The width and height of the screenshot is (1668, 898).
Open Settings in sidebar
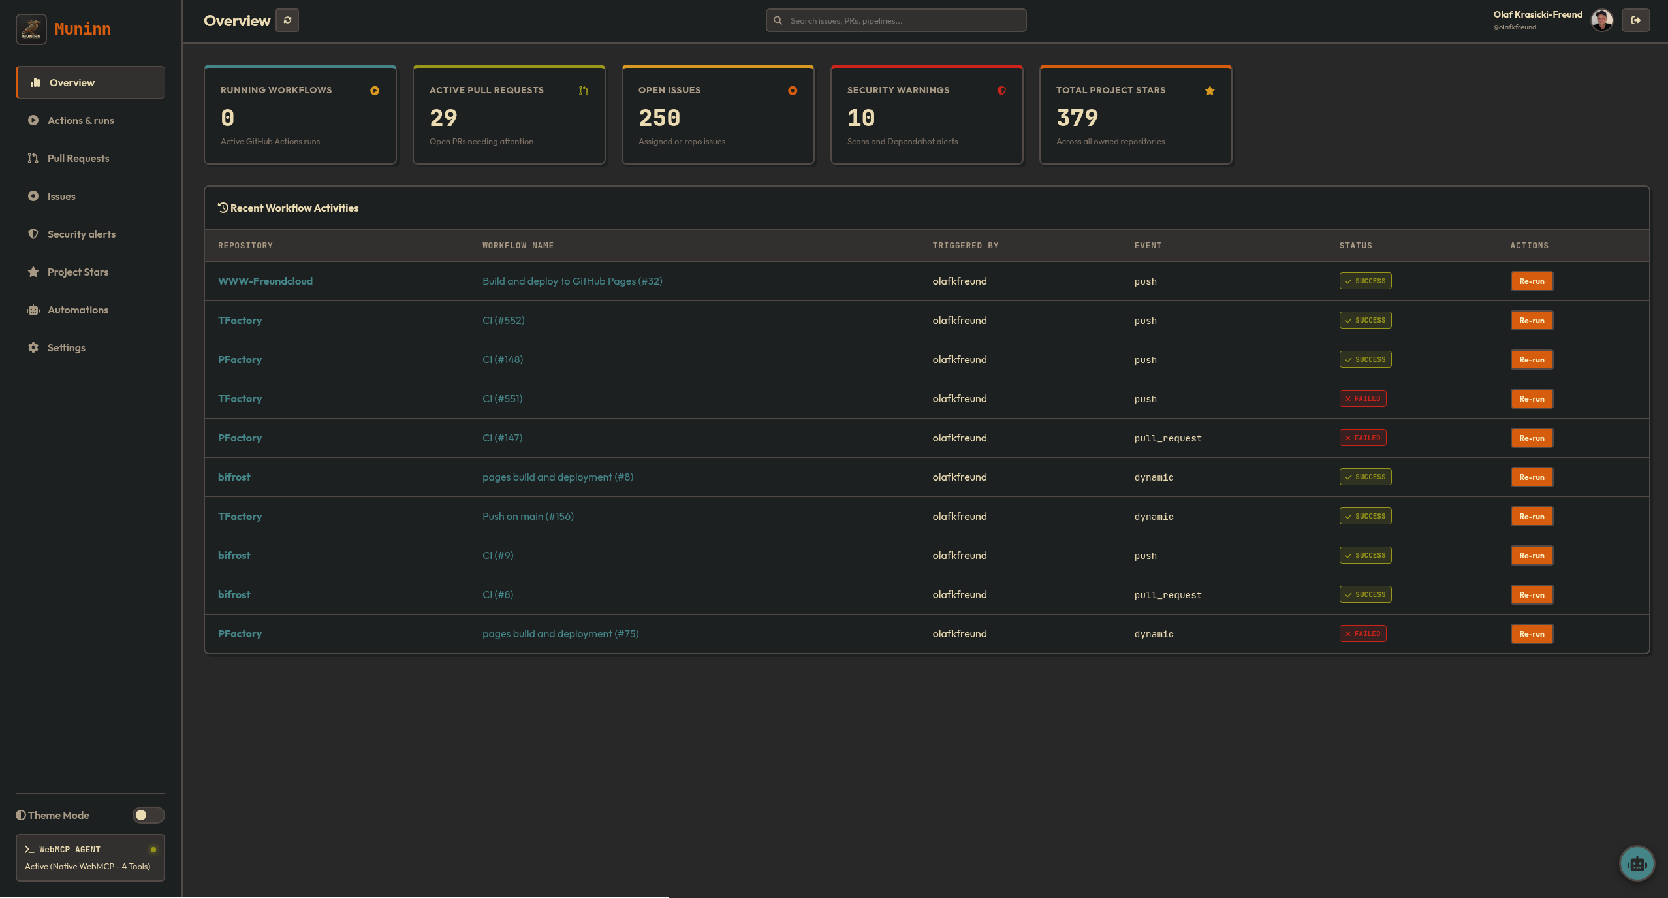click(91, 347)
